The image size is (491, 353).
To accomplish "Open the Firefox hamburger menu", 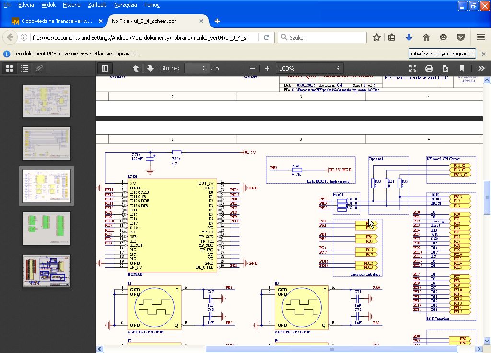I will pyautogui.click(x=481, y=37).
